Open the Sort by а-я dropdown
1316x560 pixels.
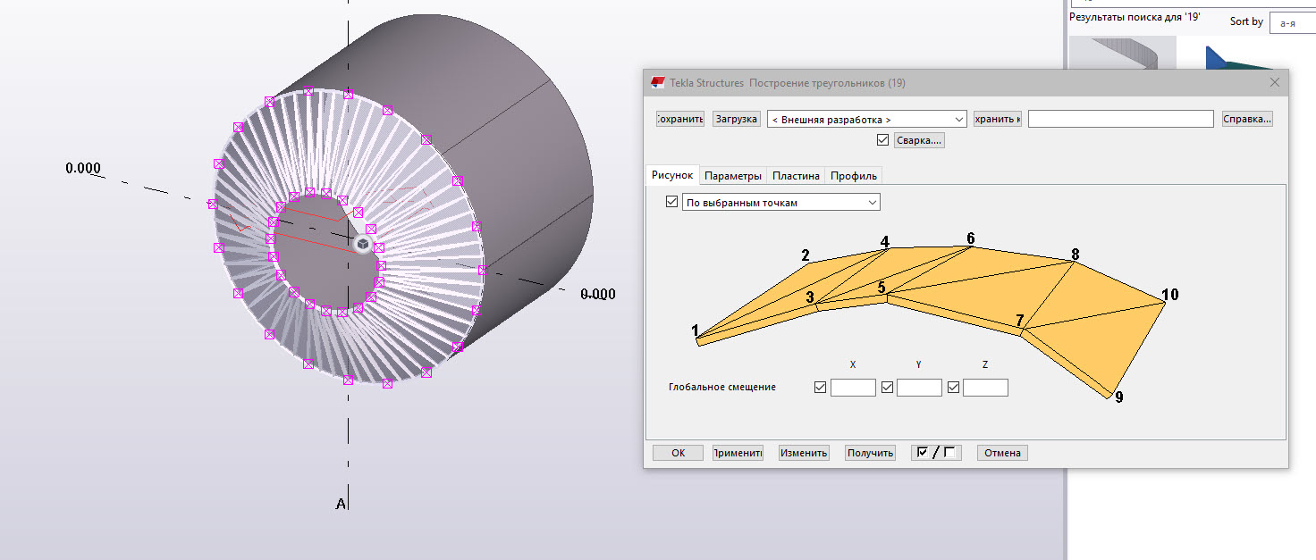tap(1291, 22)
